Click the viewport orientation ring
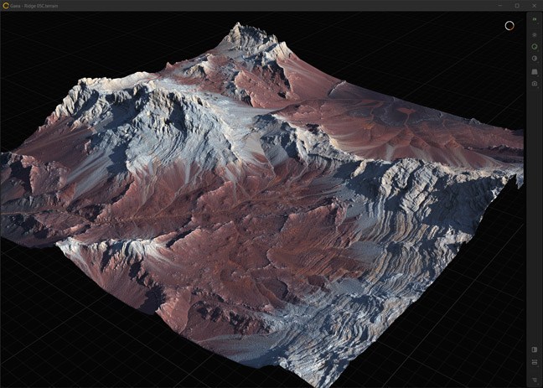 (509, 26)
